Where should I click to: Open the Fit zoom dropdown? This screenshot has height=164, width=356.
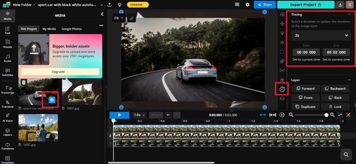coord(119,18)
